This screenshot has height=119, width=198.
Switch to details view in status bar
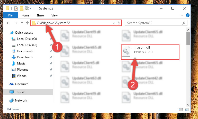coord(181,109)
